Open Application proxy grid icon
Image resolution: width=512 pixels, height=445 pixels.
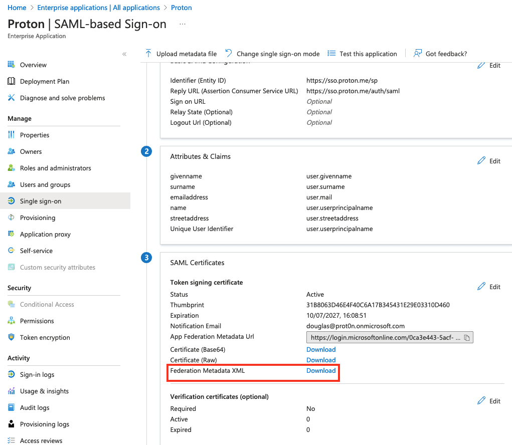(x=11, y=234)
